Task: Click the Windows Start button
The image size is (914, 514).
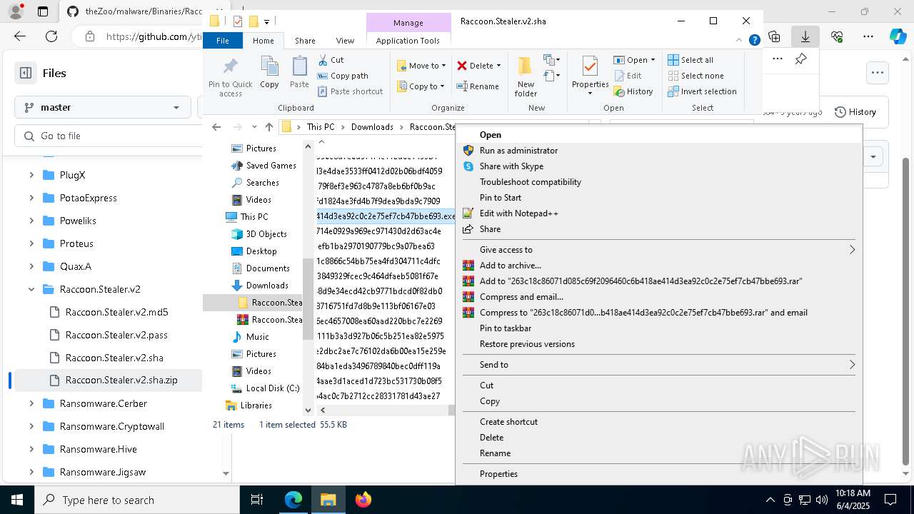Action: [17, 500]
